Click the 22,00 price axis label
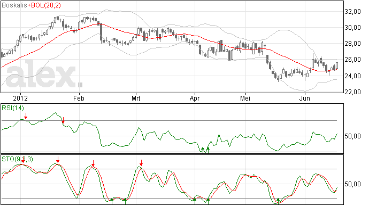The image size is (369, 206). 352,92
